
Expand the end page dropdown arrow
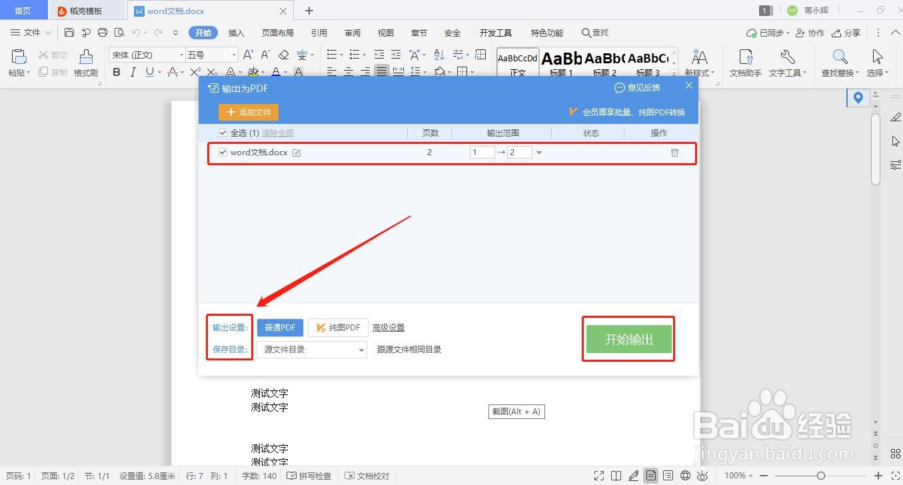(538, 152)
